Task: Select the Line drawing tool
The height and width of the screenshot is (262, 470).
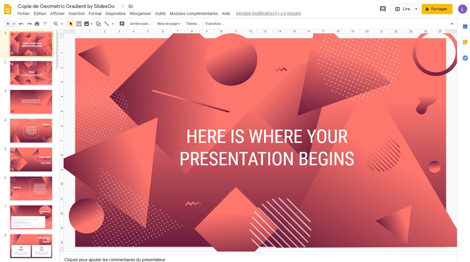Action: [x=107, y=24]
